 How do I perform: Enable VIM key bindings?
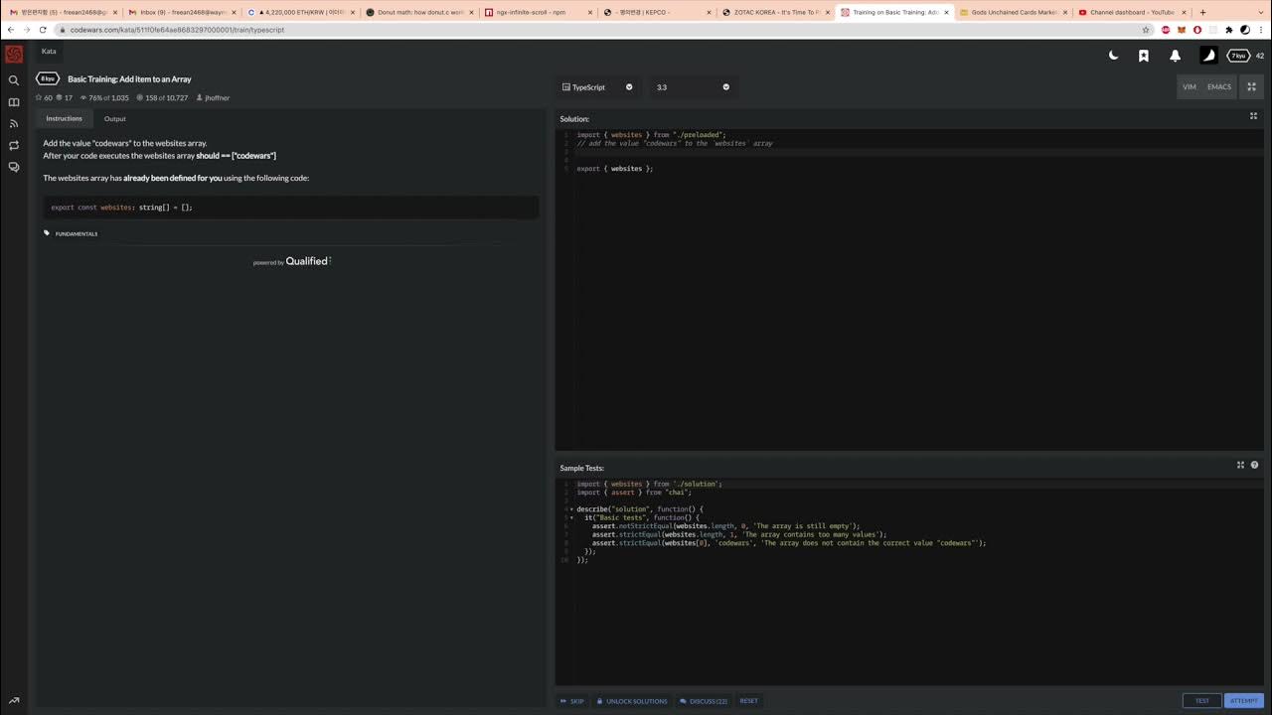click(x=1190, y=86)
